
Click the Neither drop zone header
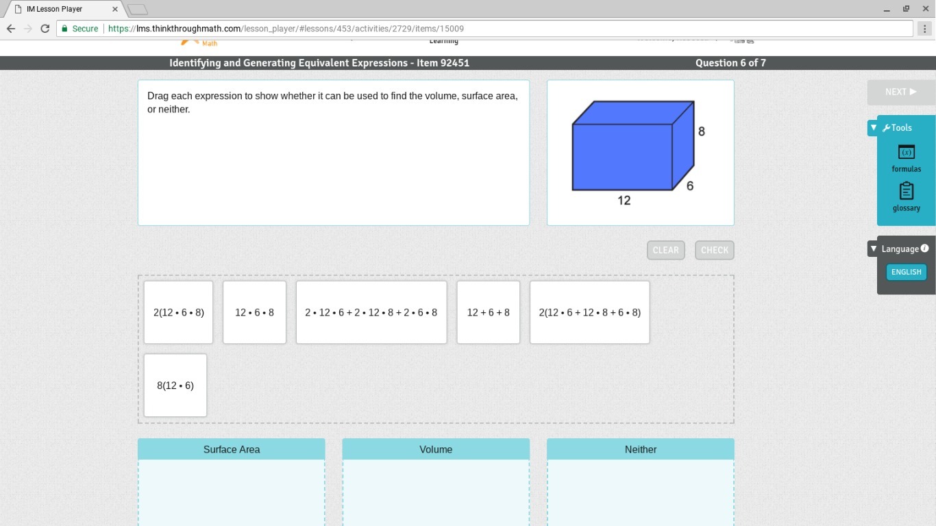click(641, 449)
